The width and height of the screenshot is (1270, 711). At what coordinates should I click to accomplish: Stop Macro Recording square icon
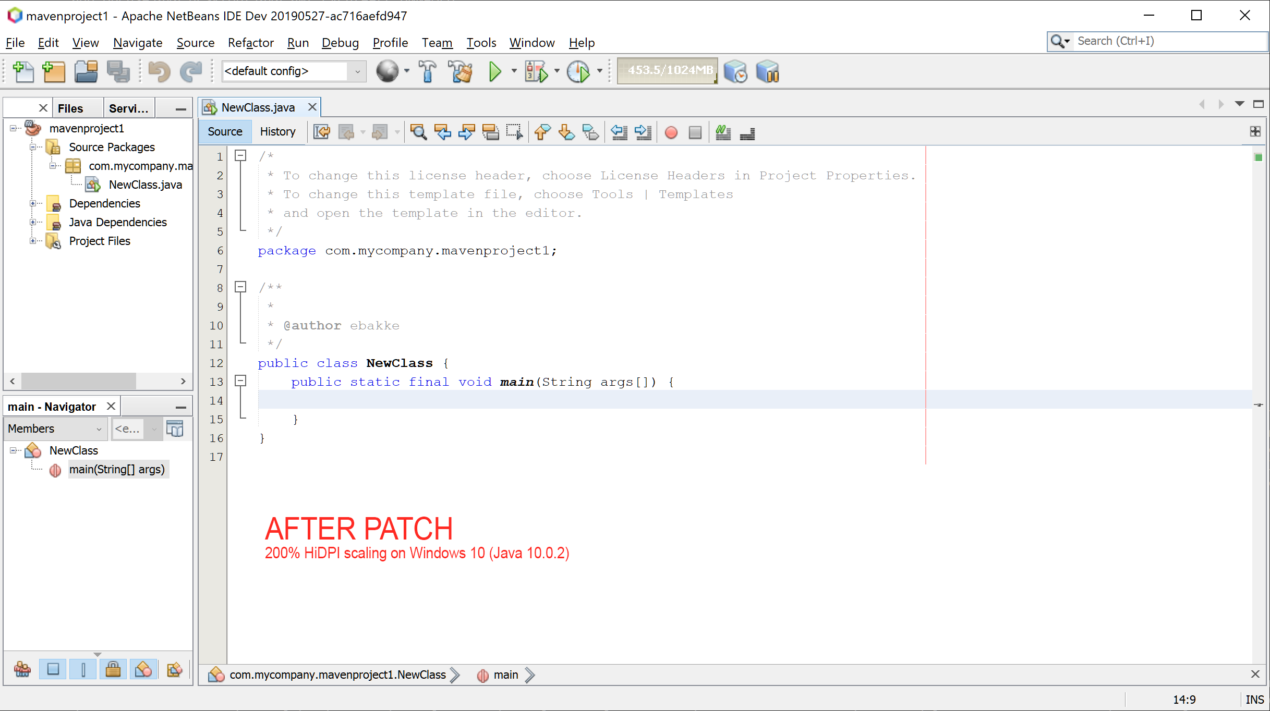[x=695, y=132]
